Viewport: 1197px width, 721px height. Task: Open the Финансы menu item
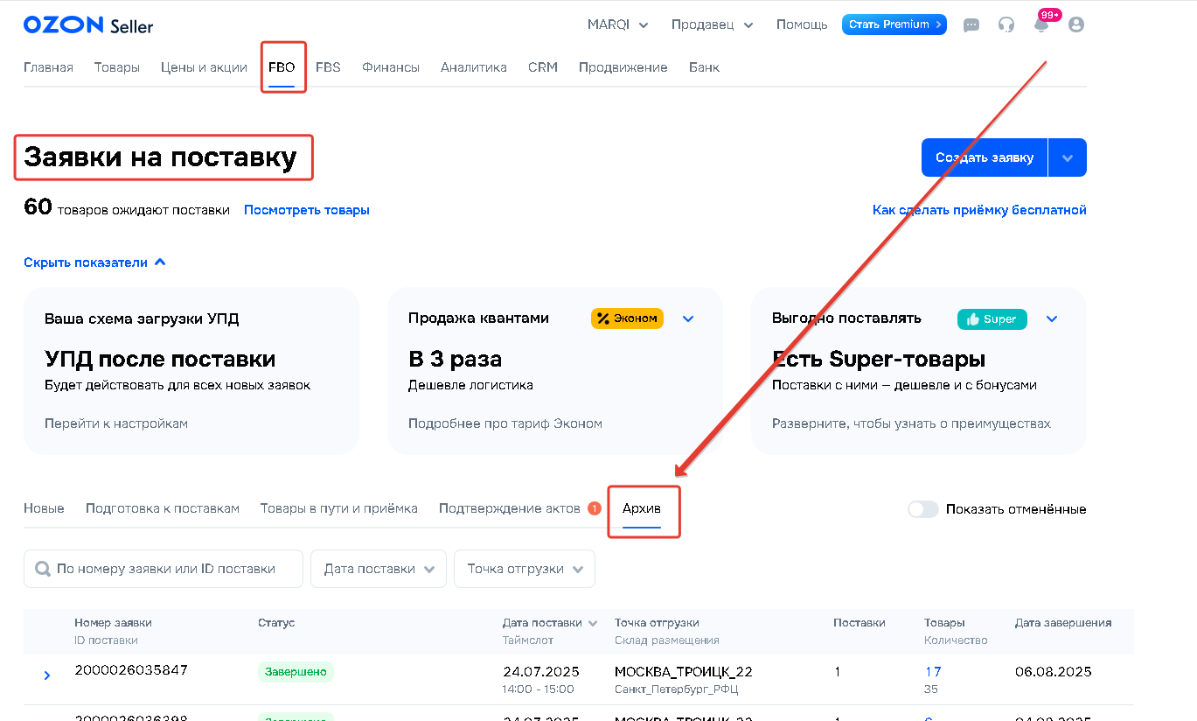pos(391,67)
